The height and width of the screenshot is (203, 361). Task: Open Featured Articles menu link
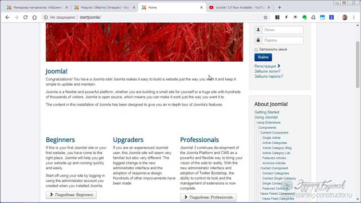click(x=274, y=158)
